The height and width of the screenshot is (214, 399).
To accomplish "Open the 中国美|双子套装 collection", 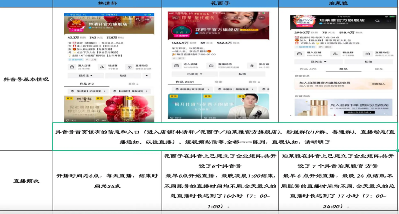I will [x=192, y=89].
